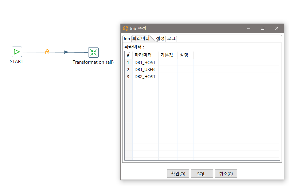Click the 설명 column header

click(x=186, y=55)
